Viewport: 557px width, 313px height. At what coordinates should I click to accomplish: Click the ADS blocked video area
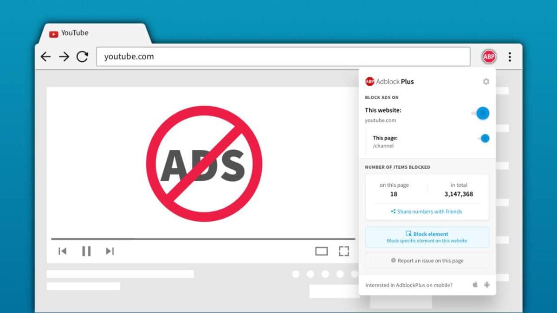tap(204, 163)
